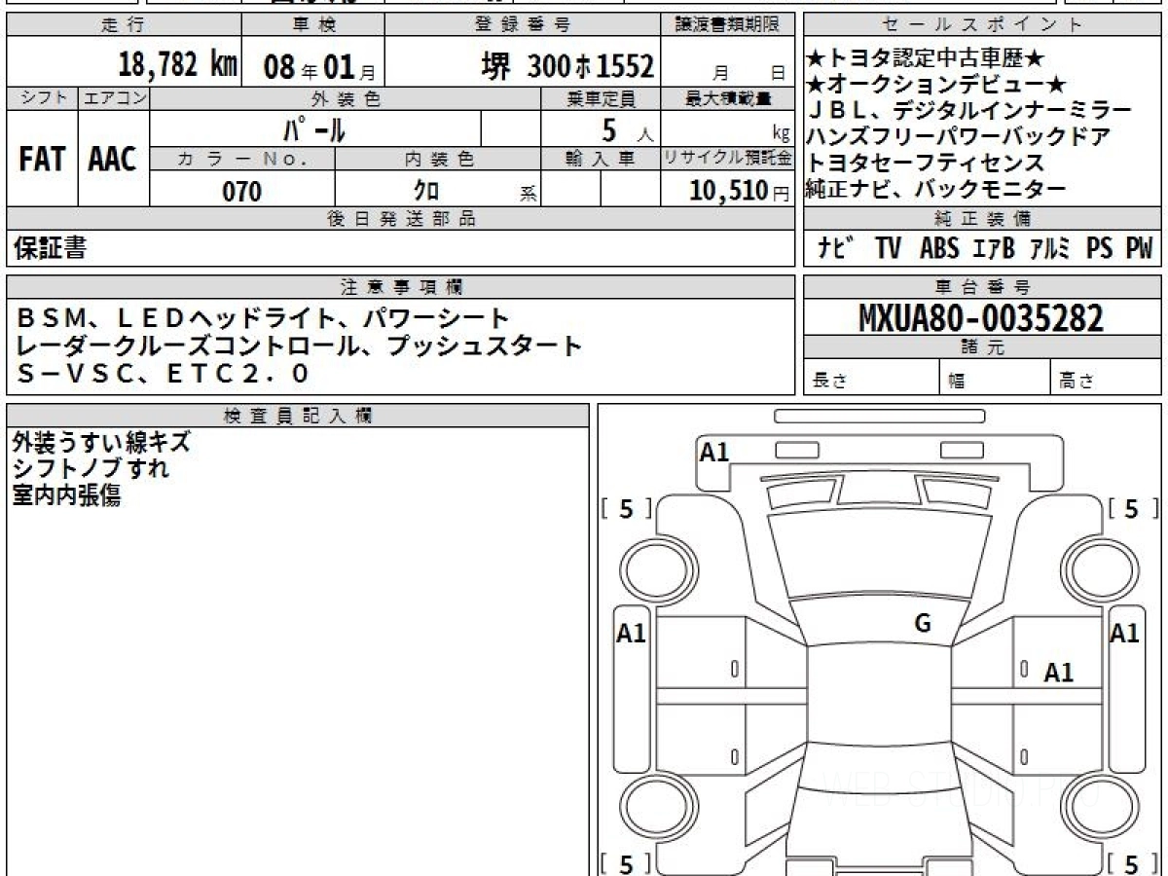
Task: Select the BSM、LEDヘッドライト note line
Action: click(263, 318)
